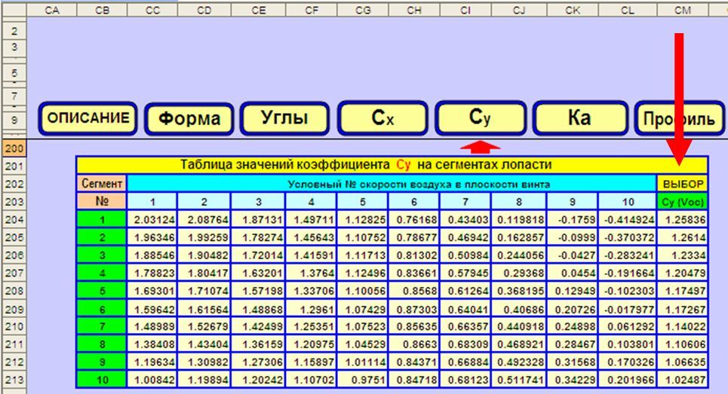This screenshot has height=394, width=728.
Task: Select row header 213
Action: 14,380
